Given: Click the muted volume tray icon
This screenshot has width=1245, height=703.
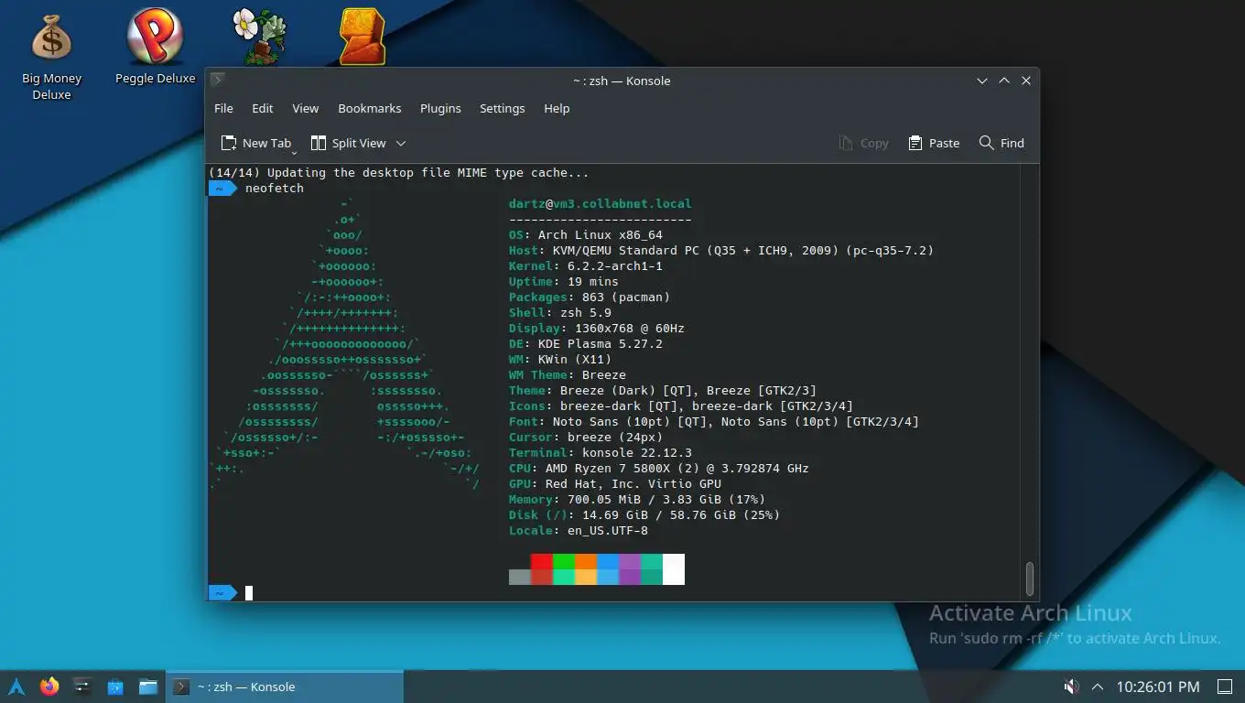Looking at the screenshot, I should (1071, 687).
